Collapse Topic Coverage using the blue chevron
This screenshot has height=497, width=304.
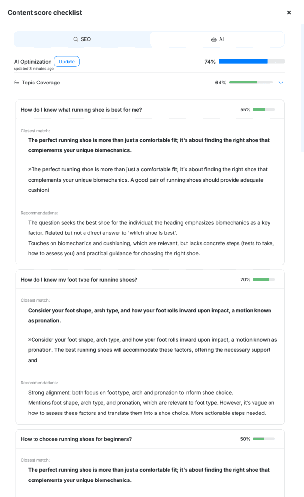[x=281, y=83]
